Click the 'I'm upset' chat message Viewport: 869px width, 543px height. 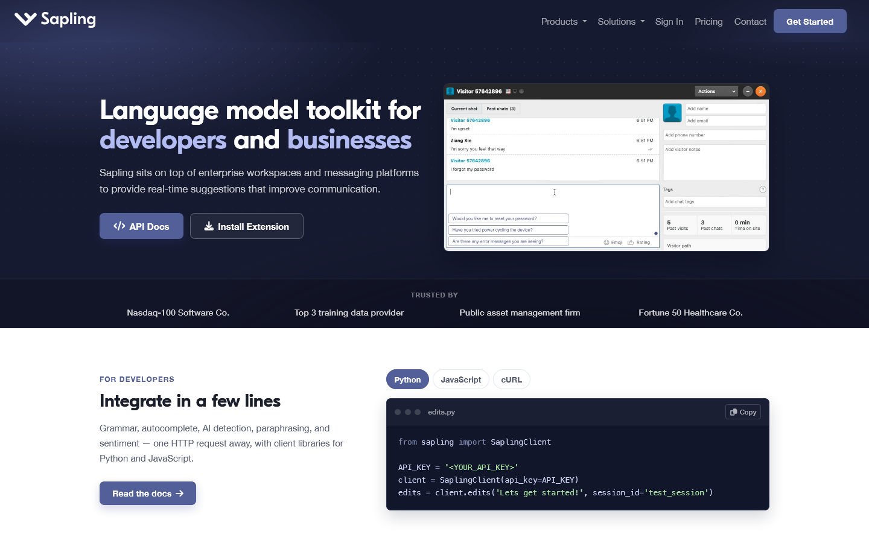tap(460, 129)
